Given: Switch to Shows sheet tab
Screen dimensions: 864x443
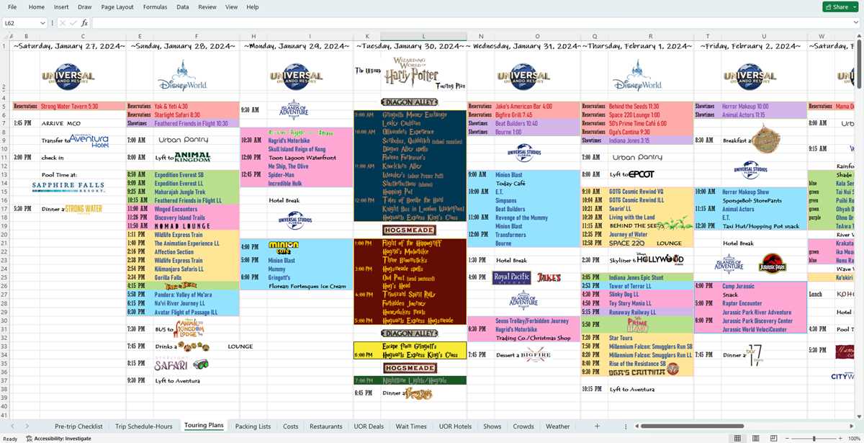Looking at the screenshot, I should tap(492, 426).
